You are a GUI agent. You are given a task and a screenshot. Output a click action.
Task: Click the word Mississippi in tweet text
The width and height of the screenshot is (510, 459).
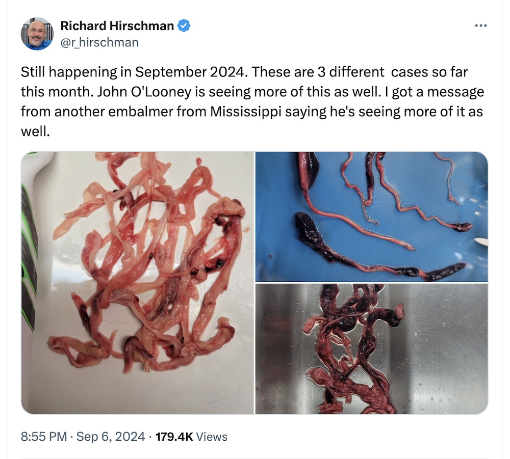(246, 112)
